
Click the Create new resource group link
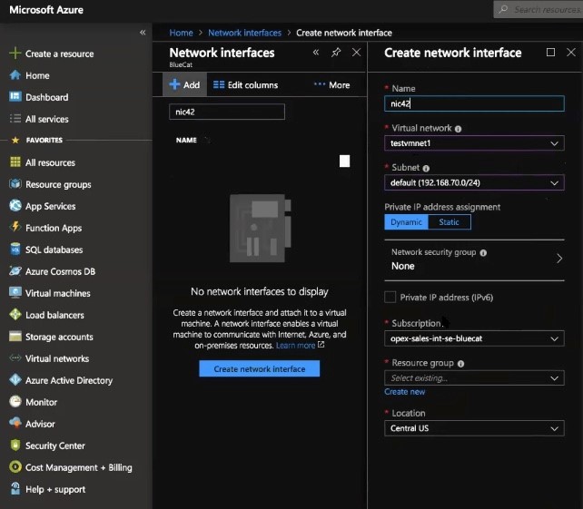click(x=404, y=392)
